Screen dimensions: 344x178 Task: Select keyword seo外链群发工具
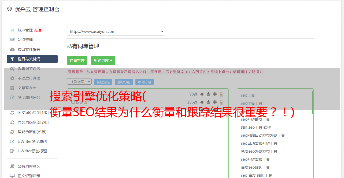(x=256, y=119)
